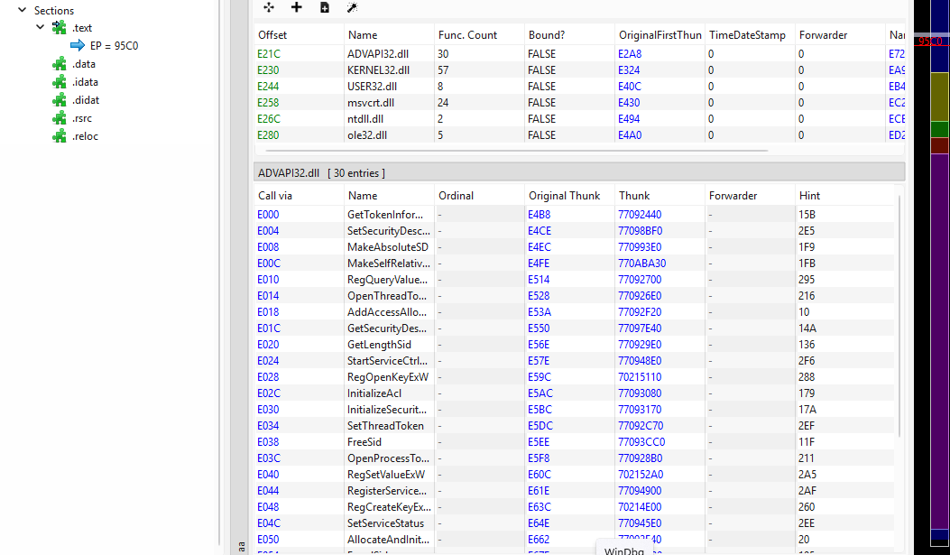Image resolution: width=950 pixels, height=555 pixels.
Task: Click the horizontal scrollbar under imports table
Action: tap(516, 151)
